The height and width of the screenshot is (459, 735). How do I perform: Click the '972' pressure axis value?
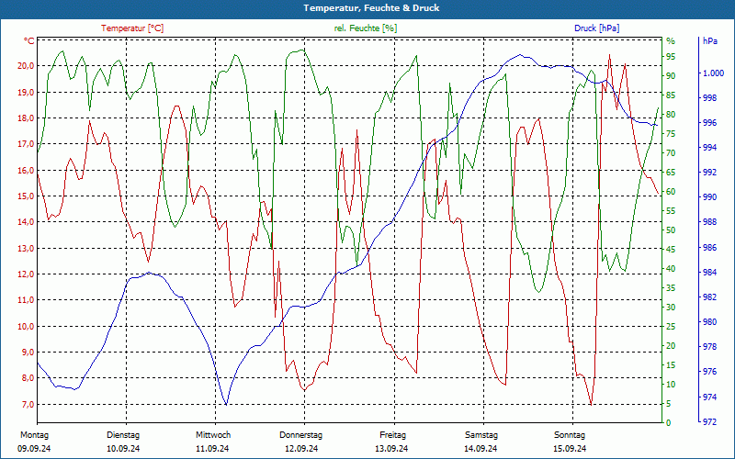710,422
